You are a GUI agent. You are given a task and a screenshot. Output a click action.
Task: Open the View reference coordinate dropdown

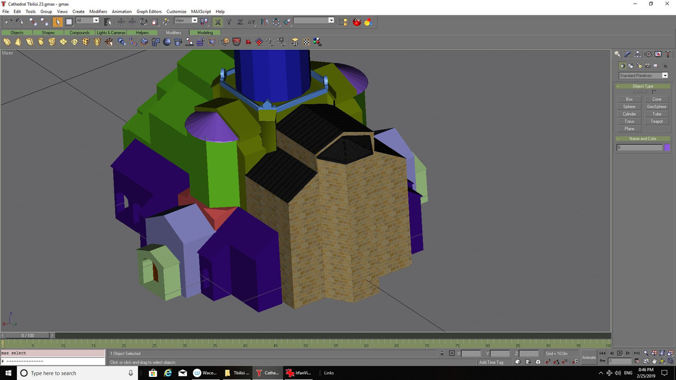(x=186, y=21)
